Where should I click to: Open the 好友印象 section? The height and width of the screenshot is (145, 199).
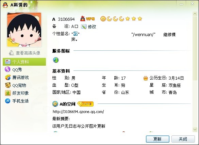[x=17, y=93]
